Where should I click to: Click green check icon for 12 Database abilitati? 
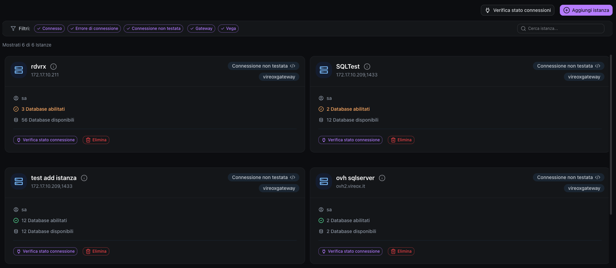pos(16,220)
